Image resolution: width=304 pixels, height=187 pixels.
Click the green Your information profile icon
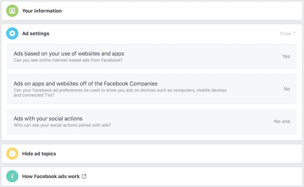pos(12,11)
